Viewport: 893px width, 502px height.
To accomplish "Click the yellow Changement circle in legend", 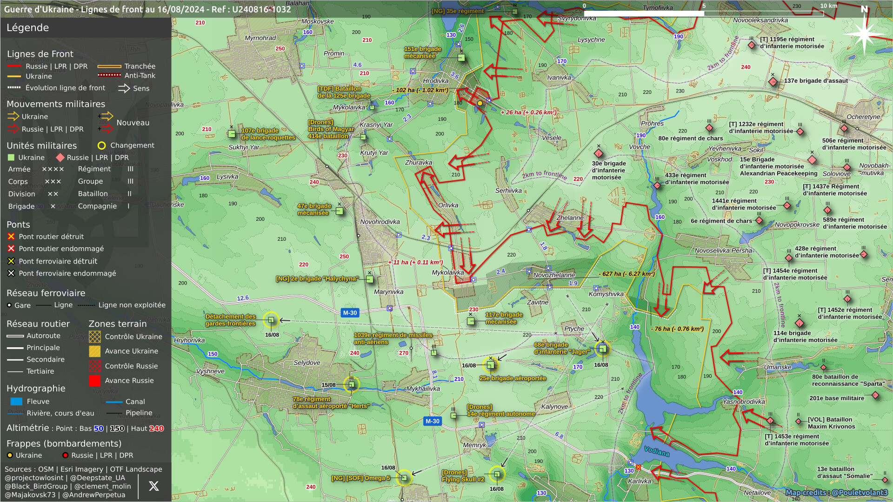I will 101,145.
